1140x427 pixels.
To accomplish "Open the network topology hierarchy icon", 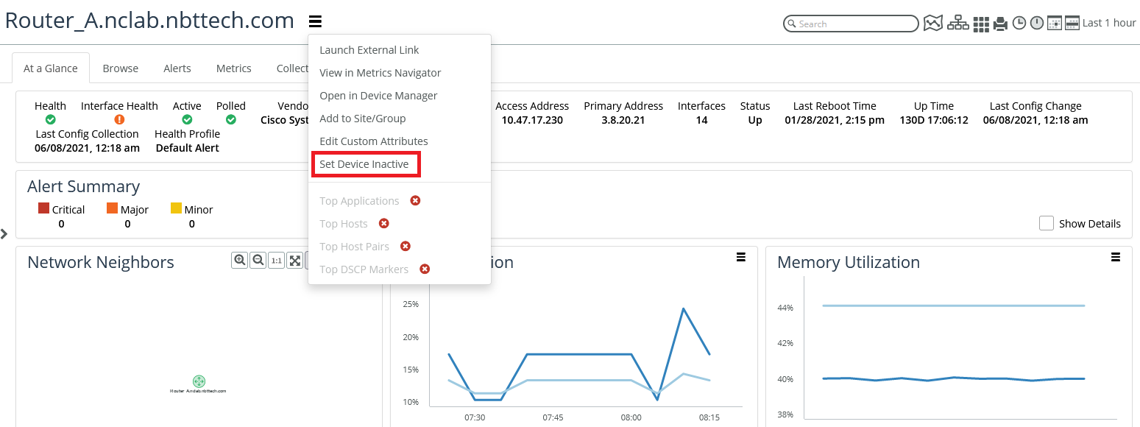I will pyautogui.click(x=957, y=24).
